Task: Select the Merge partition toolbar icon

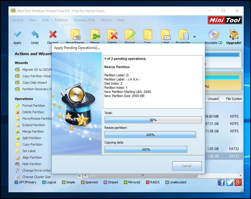Action: coord(95,34)
